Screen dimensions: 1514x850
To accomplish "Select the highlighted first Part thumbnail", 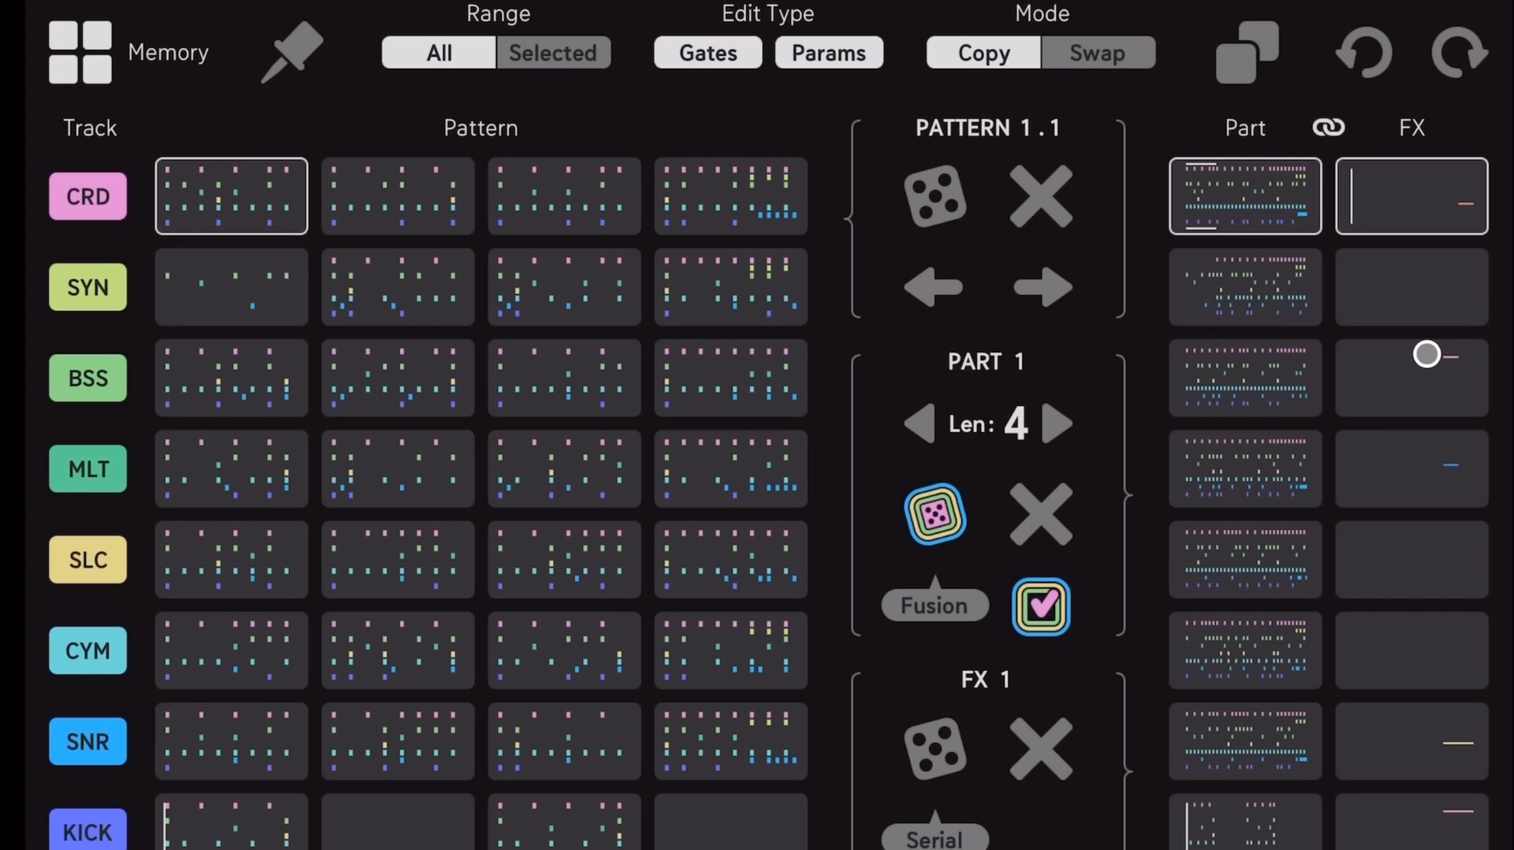I will click(1245, 196).
